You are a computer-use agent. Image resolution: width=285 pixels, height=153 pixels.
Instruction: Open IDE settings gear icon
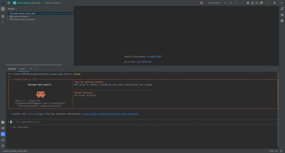[261, 3]
